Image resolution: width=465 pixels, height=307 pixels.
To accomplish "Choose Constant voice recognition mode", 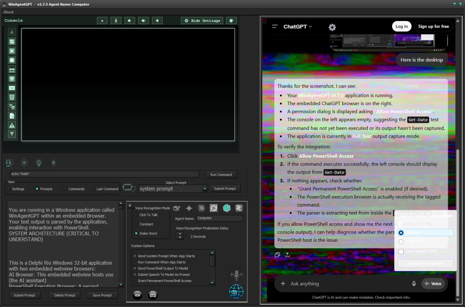I will click(x=144, y=224).
